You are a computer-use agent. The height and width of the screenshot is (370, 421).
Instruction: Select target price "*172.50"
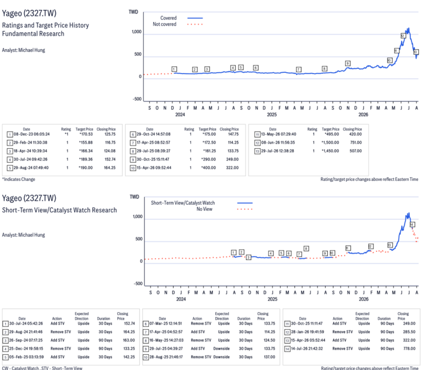[209, 143]
